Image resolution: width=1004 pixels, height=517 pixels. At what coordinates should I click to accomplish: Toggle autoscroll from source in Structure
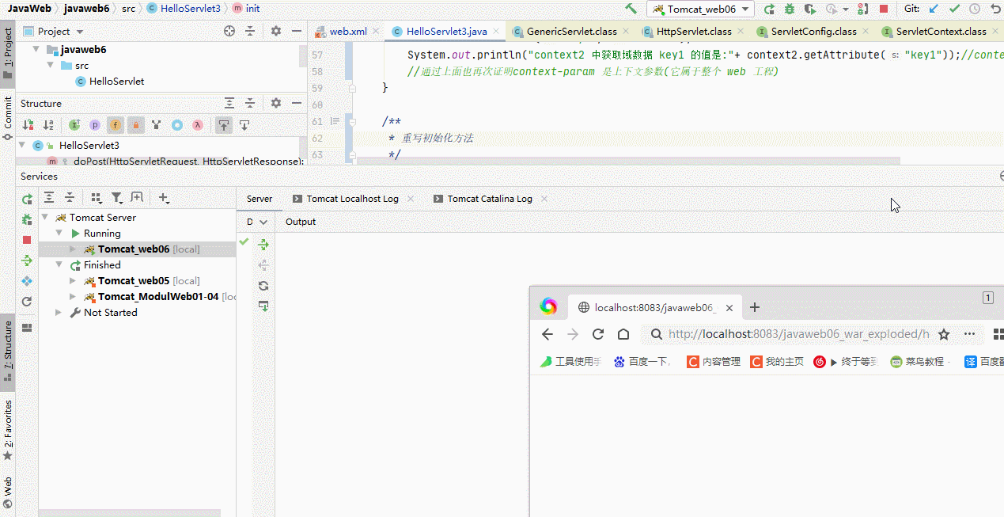[244, 125]
